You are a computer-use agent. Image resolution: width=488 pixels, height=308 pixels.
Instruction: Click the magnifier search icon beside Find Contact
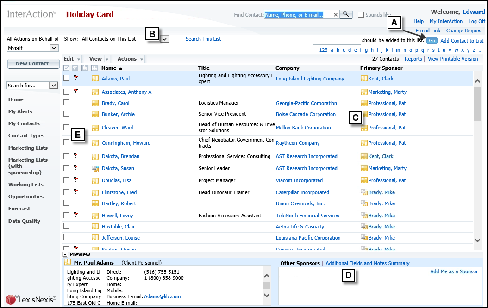pyautogui.click(x=346, y=14)
